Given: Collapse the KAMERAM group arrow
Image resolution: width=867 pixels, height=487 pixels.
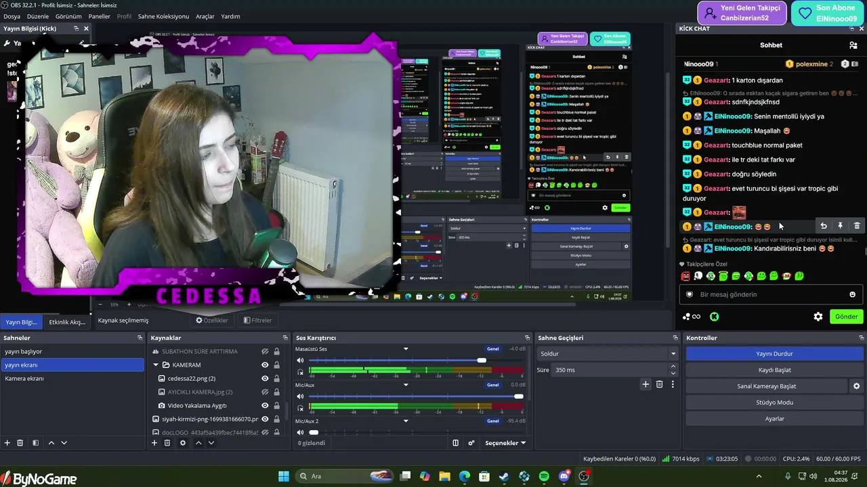Looking at the screenshot, I should pos(155,365).
